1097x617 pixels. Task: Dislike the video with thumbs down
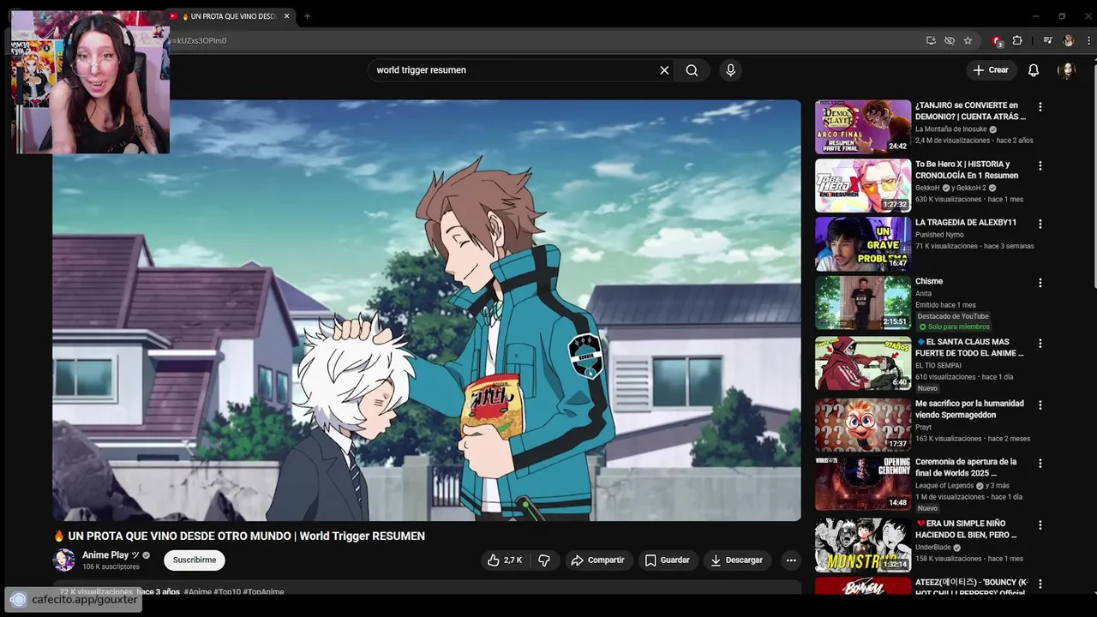click(x=544, y=560)
